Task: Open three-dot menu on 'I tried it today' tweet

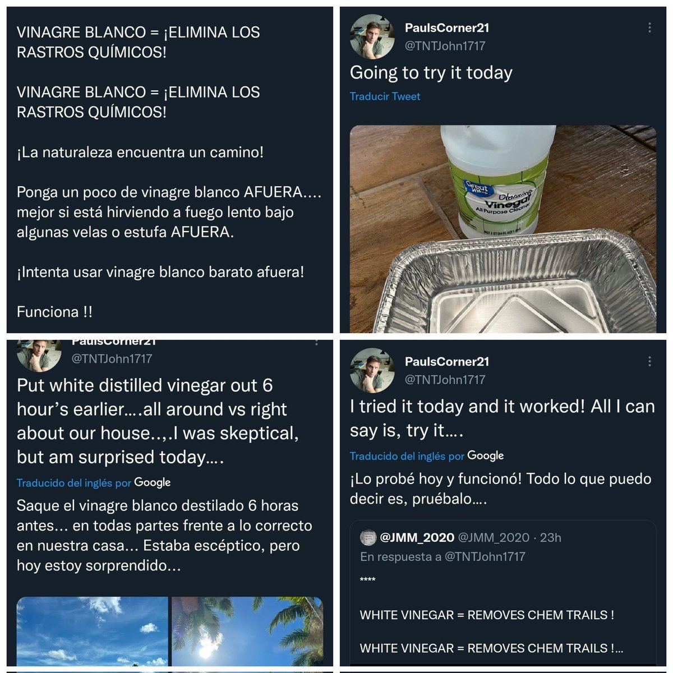Action: [649, 362]
